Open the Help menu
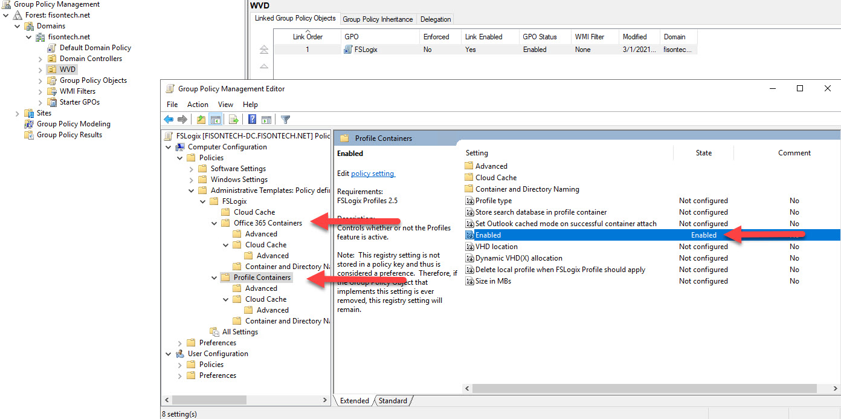 point(250,105)
